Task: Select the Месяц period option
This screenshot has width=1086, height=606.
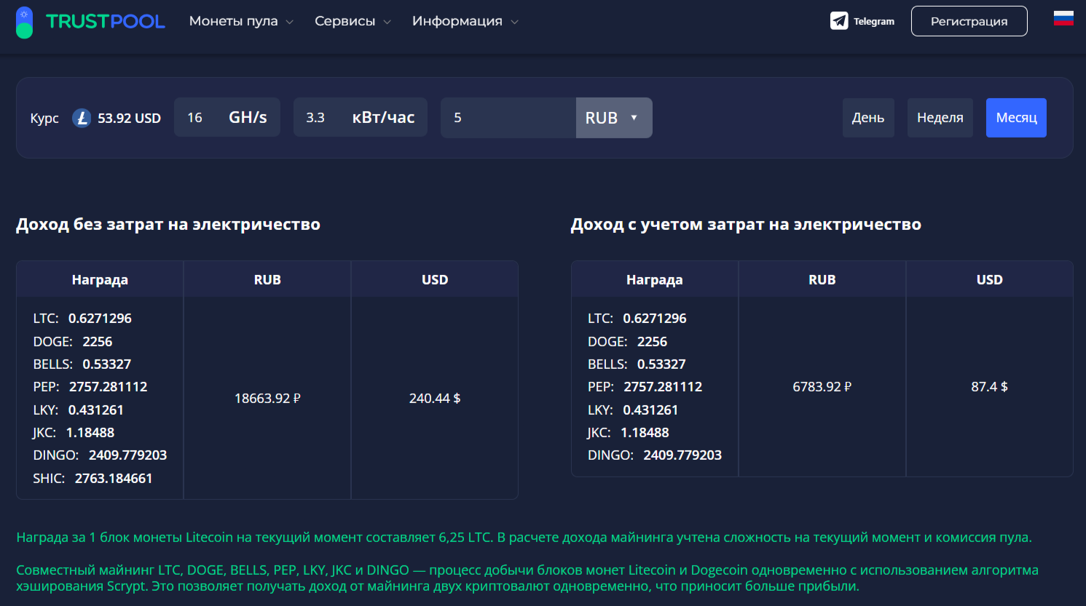Action: (x=1016, y=118)
